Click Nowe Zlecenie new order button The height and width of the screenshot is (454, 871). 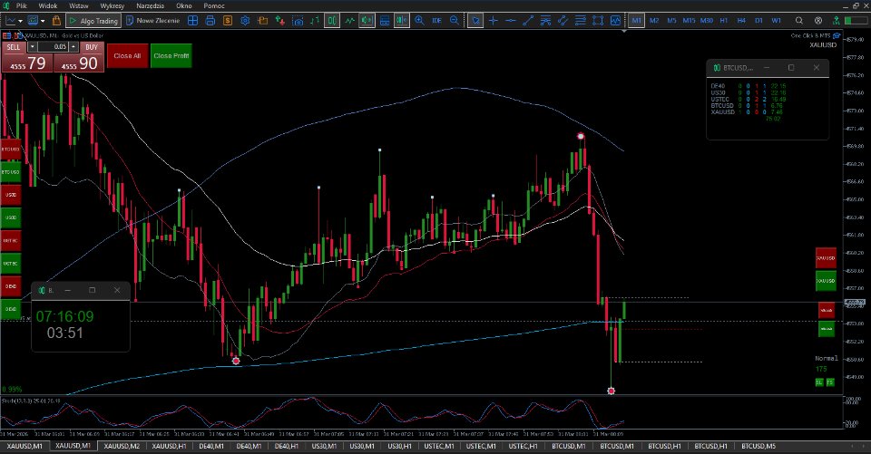(152, 21)
